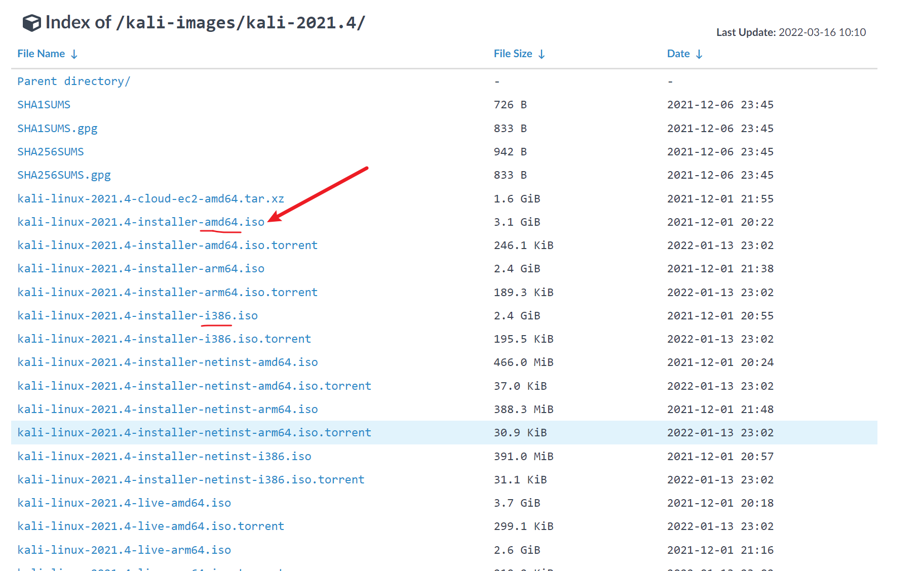Open the SHA256SUMS file
The image size is (919, 571).
pos(51,152)
